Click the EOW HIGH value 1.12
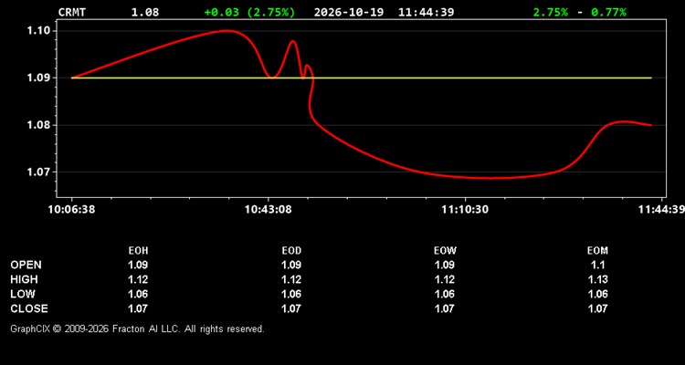The width and height of the screenshot is (685, 365). point(444,279)
